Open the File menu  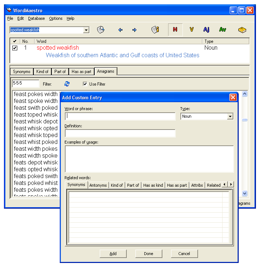click(x=10, y=18)
